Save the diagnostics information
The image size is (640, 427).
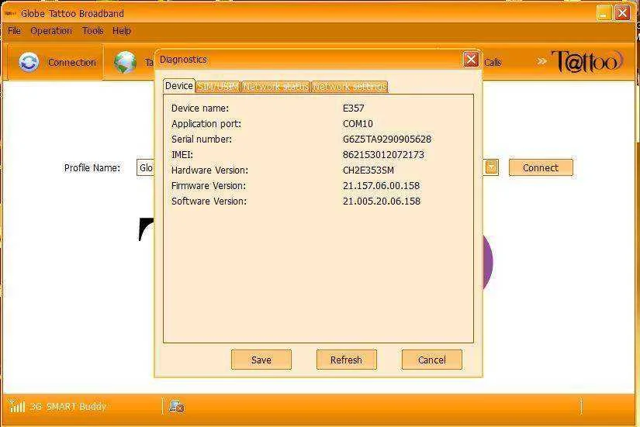pyautogui.click(x=261, y=360)
